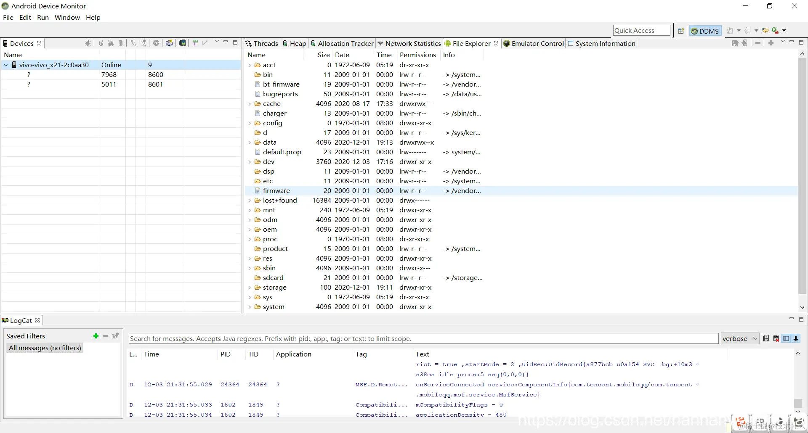Image resolution: width=808 pixels, height=433 pixels.
Task: Click Cause GC trash can icon
Action: (x=121, y=43)
